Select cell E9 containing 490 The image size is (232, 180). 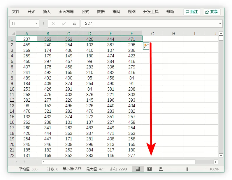(x=111, y=83)
